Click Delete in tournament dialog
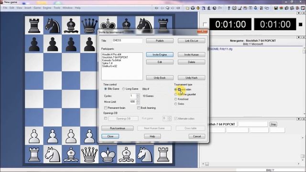This screenshot has width=306, height=172. [191, 62]
